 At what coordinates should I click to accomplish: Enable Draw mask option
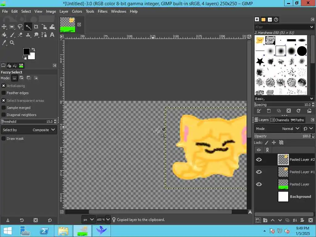click(x=4, y=139)
